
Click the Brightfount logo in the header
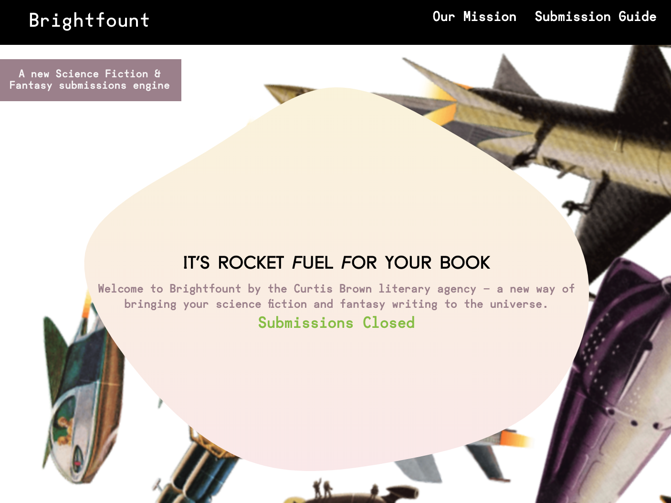(x=89, y=21)
